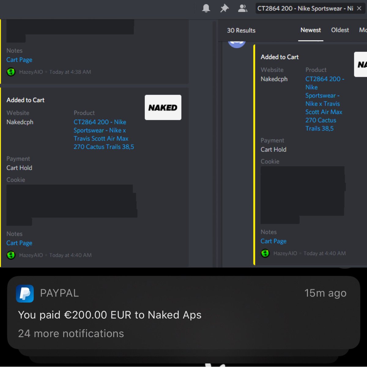Toggle the member list icon
Screen dimensions: 367x367
pos(243,8)
